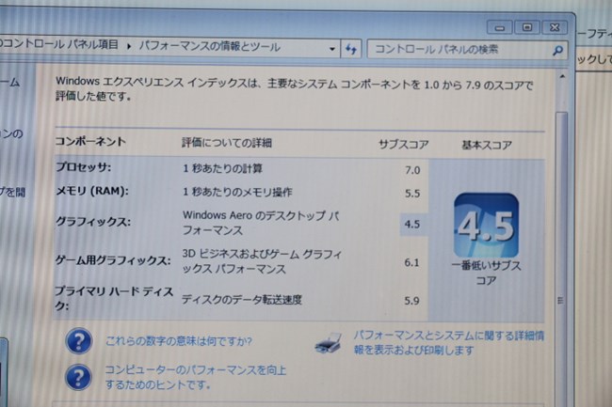The height and width of the screenshot is (407, 612).
Task: Click the 一番低いサブスコア caption
Action: pyautogui.click(x=487, y=273)
